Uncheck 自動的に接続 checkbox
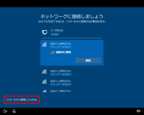The height and width of the screenshot is (115, 144). (53, 52)
